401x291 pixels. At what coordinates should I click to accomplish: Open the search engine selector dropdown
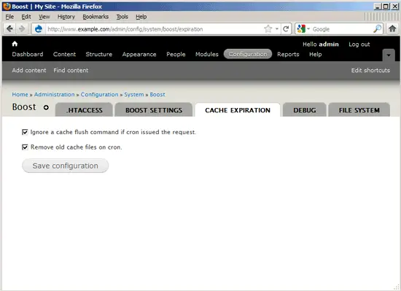(x=308, y=29)
